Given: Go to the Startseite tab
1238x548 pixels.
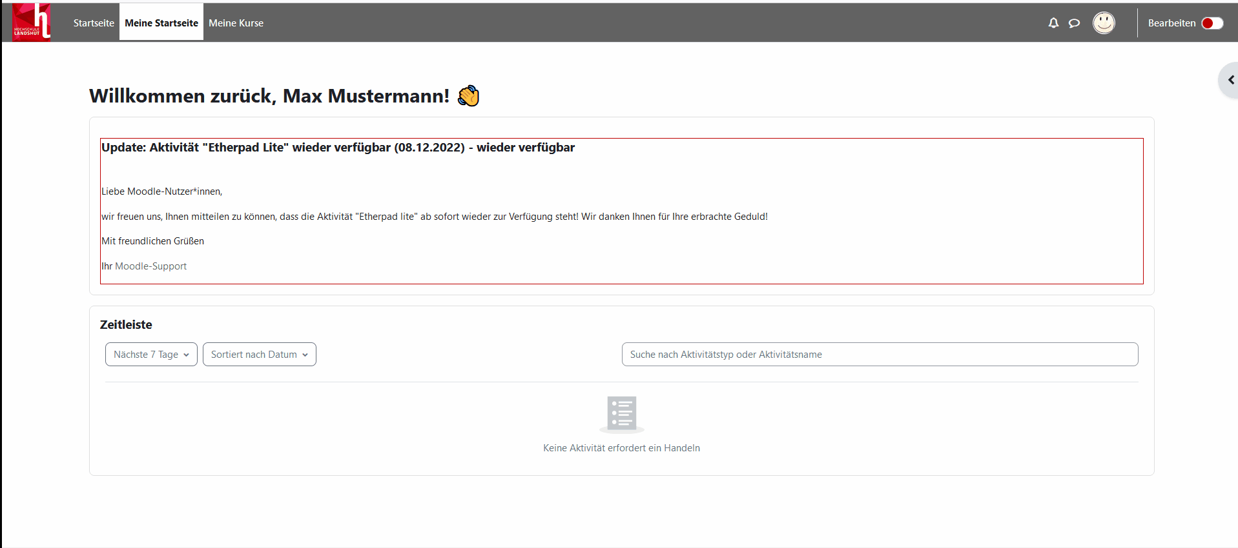Looking at the screenshot, I should pos(94,23).
